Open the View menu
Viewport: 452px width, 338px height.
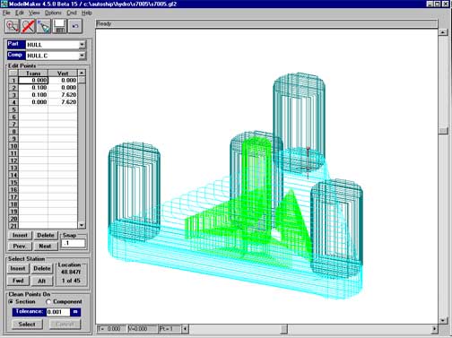34,13
